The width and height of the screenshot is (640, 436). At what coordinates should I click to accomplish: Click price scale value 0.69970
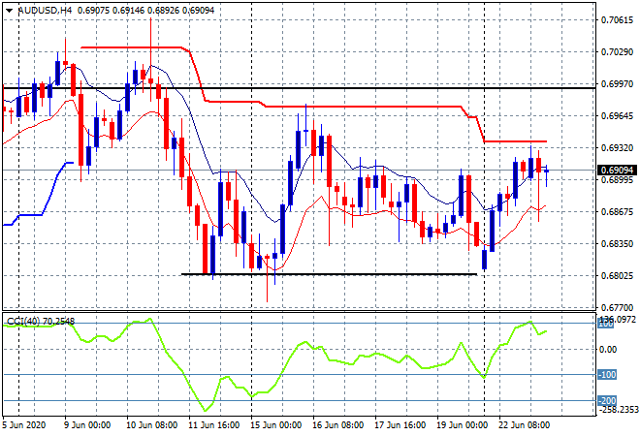pos(617,83)
